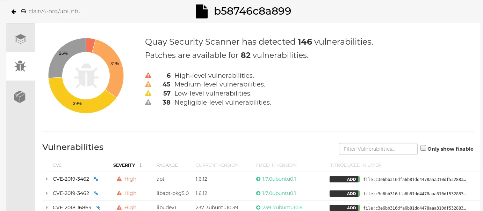Open the external link icon beside CVE-2019-3462
Screen dimensions: 483x211
(96, 179)
